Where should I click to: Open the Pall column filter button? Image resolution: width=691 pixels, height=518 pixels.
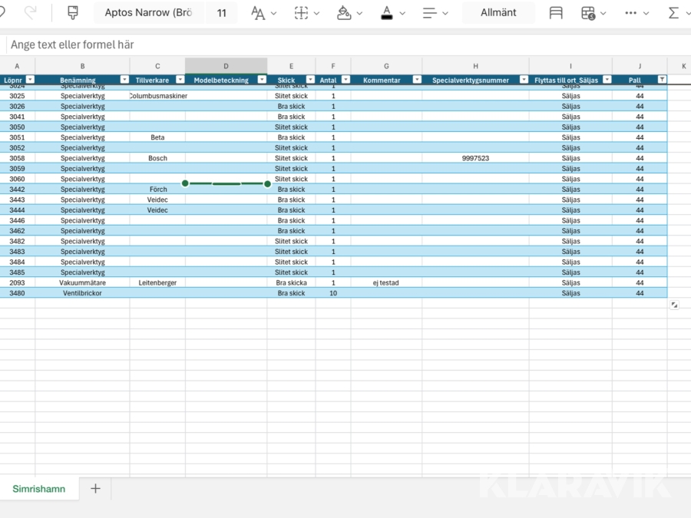pos(662,80)
